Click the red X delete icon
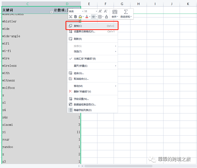Viewport: 197px width, 168px height. (70, 91)
